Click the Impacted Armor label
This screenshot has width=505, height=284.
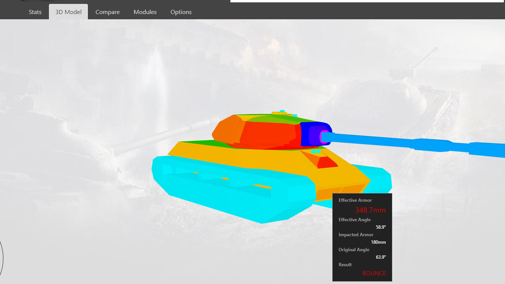356,234
